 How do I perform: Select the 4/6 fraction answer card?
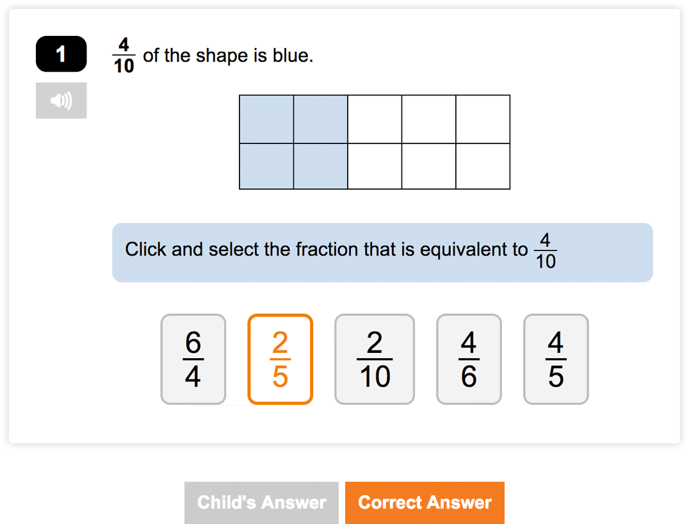[x=469, y=359]
